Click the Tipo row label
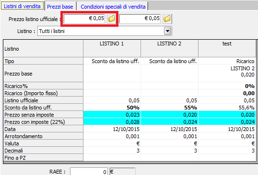Screen dimensions: 258x175 click(43, 61)
